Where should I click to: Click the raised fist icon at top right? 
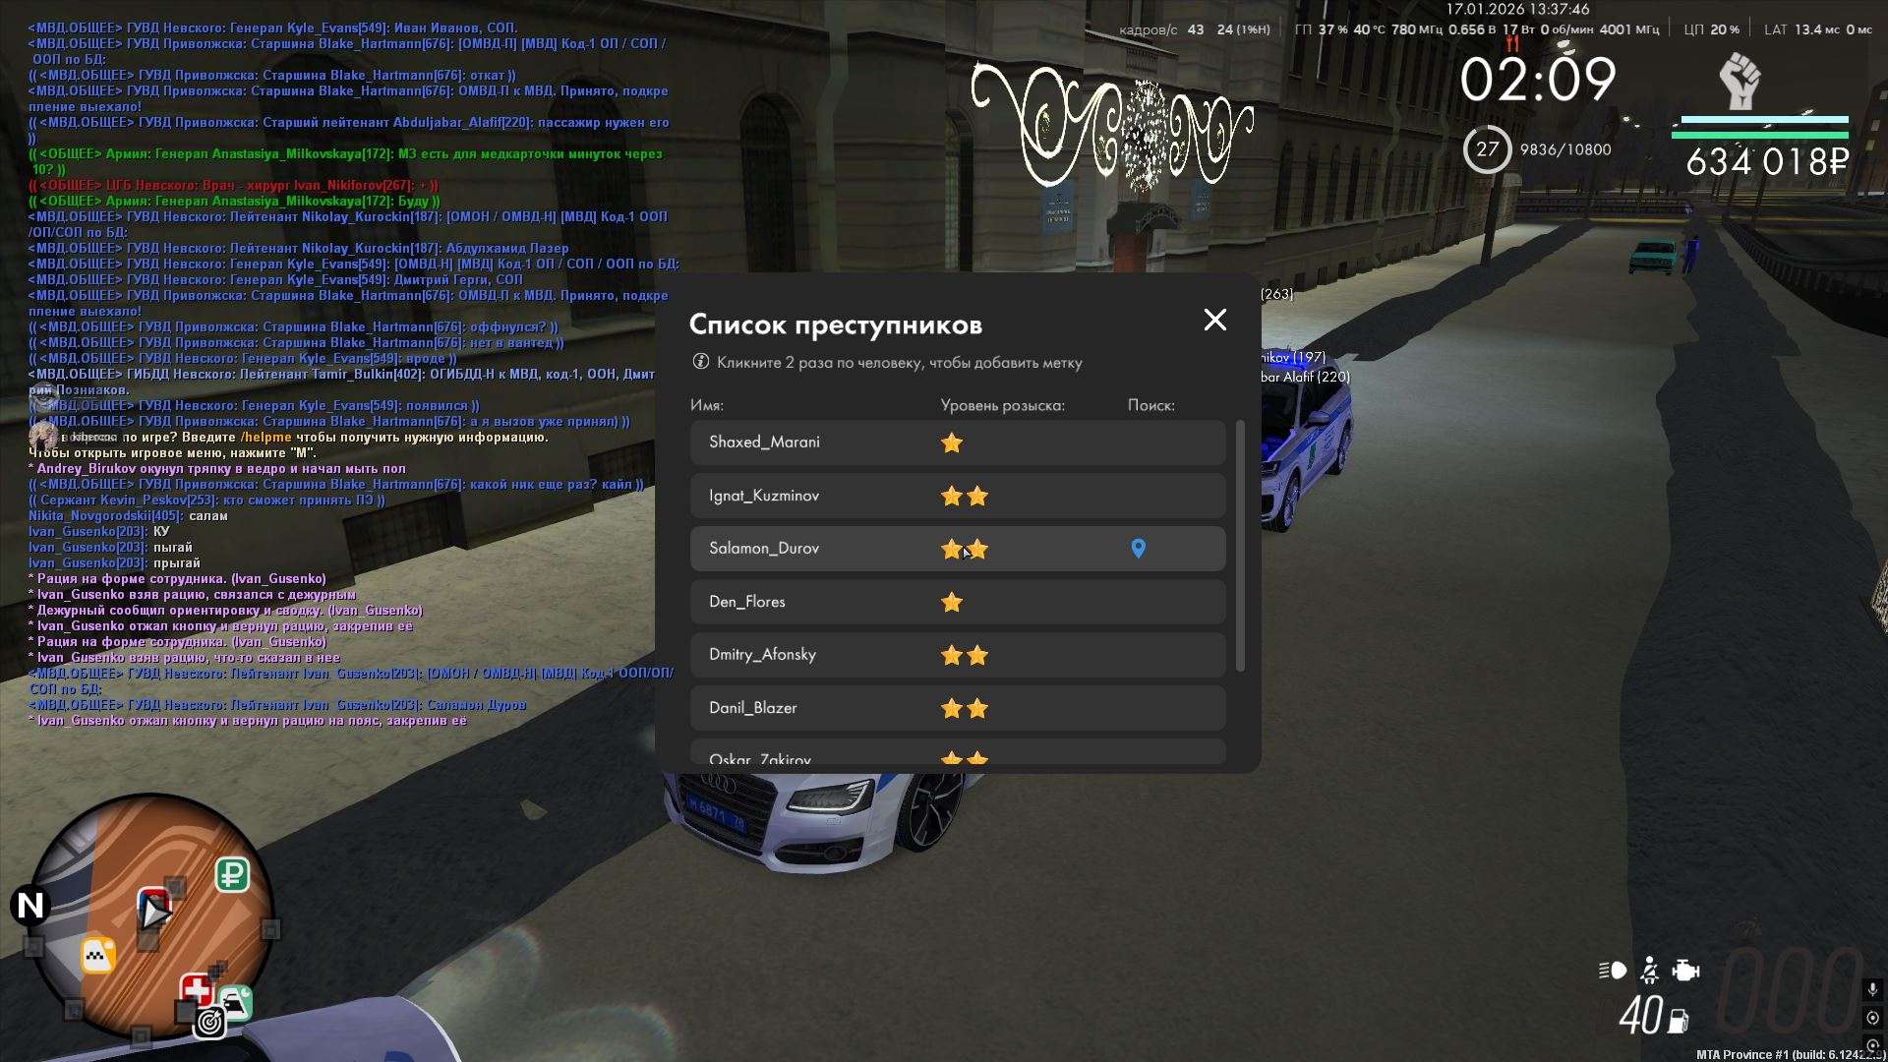1739,82
